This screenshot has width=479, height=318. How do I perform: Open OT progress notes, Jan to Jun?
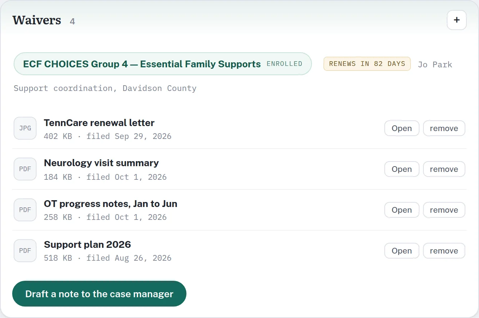(x=402, y=210)
